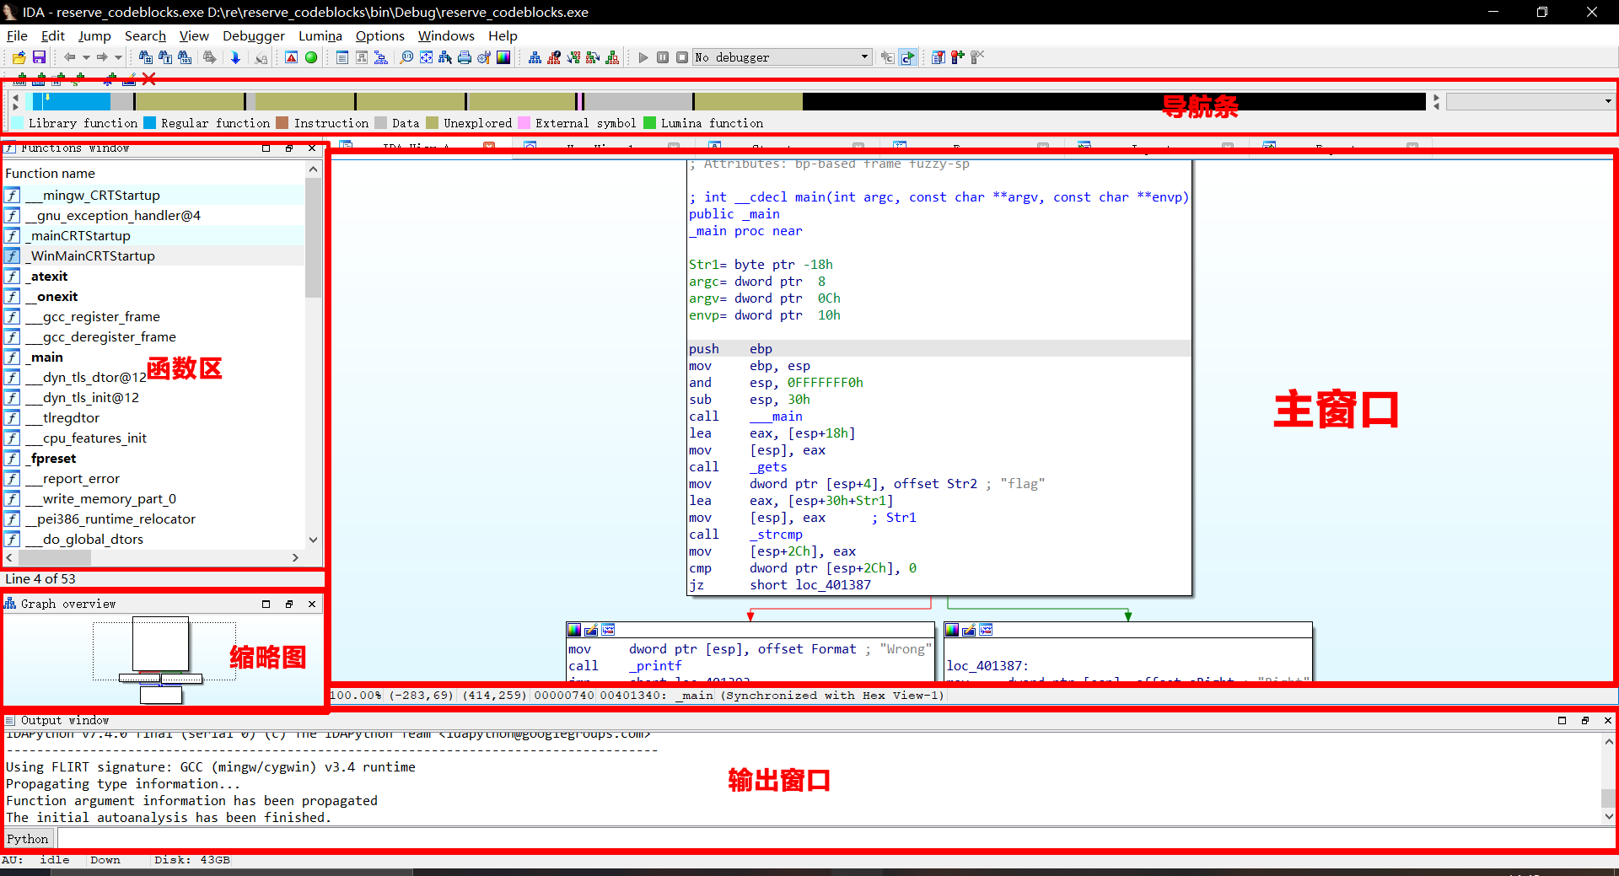Click Functions list horizontal scroll-right arrow

(295, 557)
